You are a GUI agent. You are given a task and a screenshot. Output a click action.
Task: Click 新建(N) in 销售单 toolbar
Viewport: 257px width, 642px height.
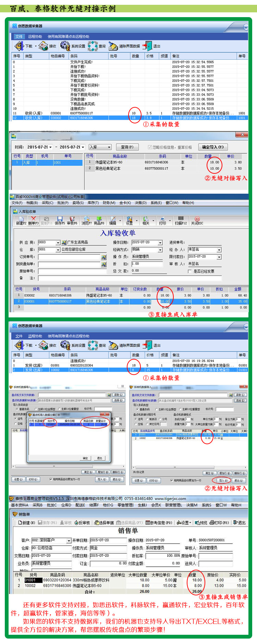(26, 523)
